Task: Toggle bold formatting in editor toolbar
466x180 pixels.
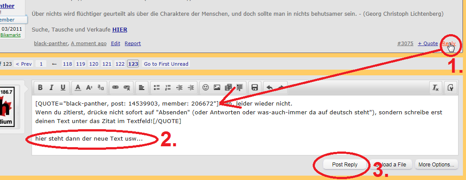Action: 40,87
